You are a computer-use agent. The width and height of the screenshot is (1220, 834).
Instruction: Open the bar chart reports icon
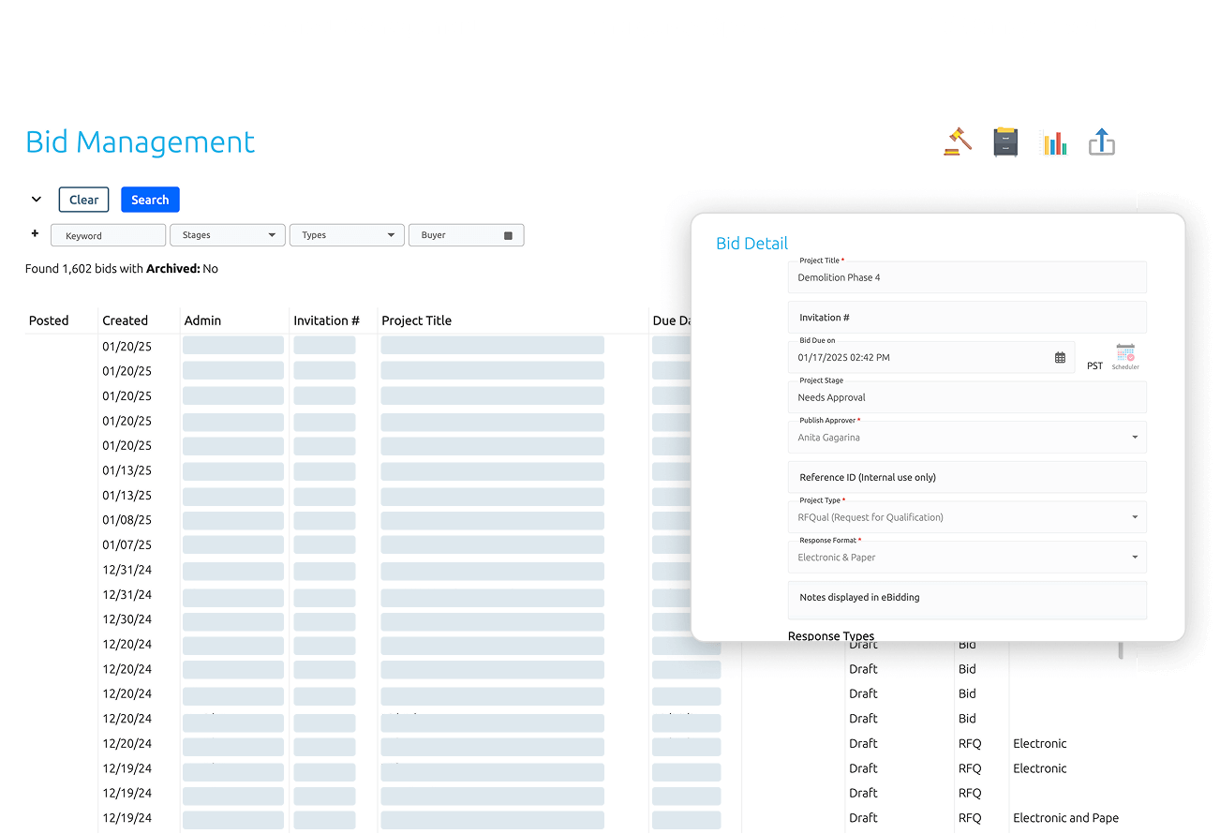click(1054, 141)
